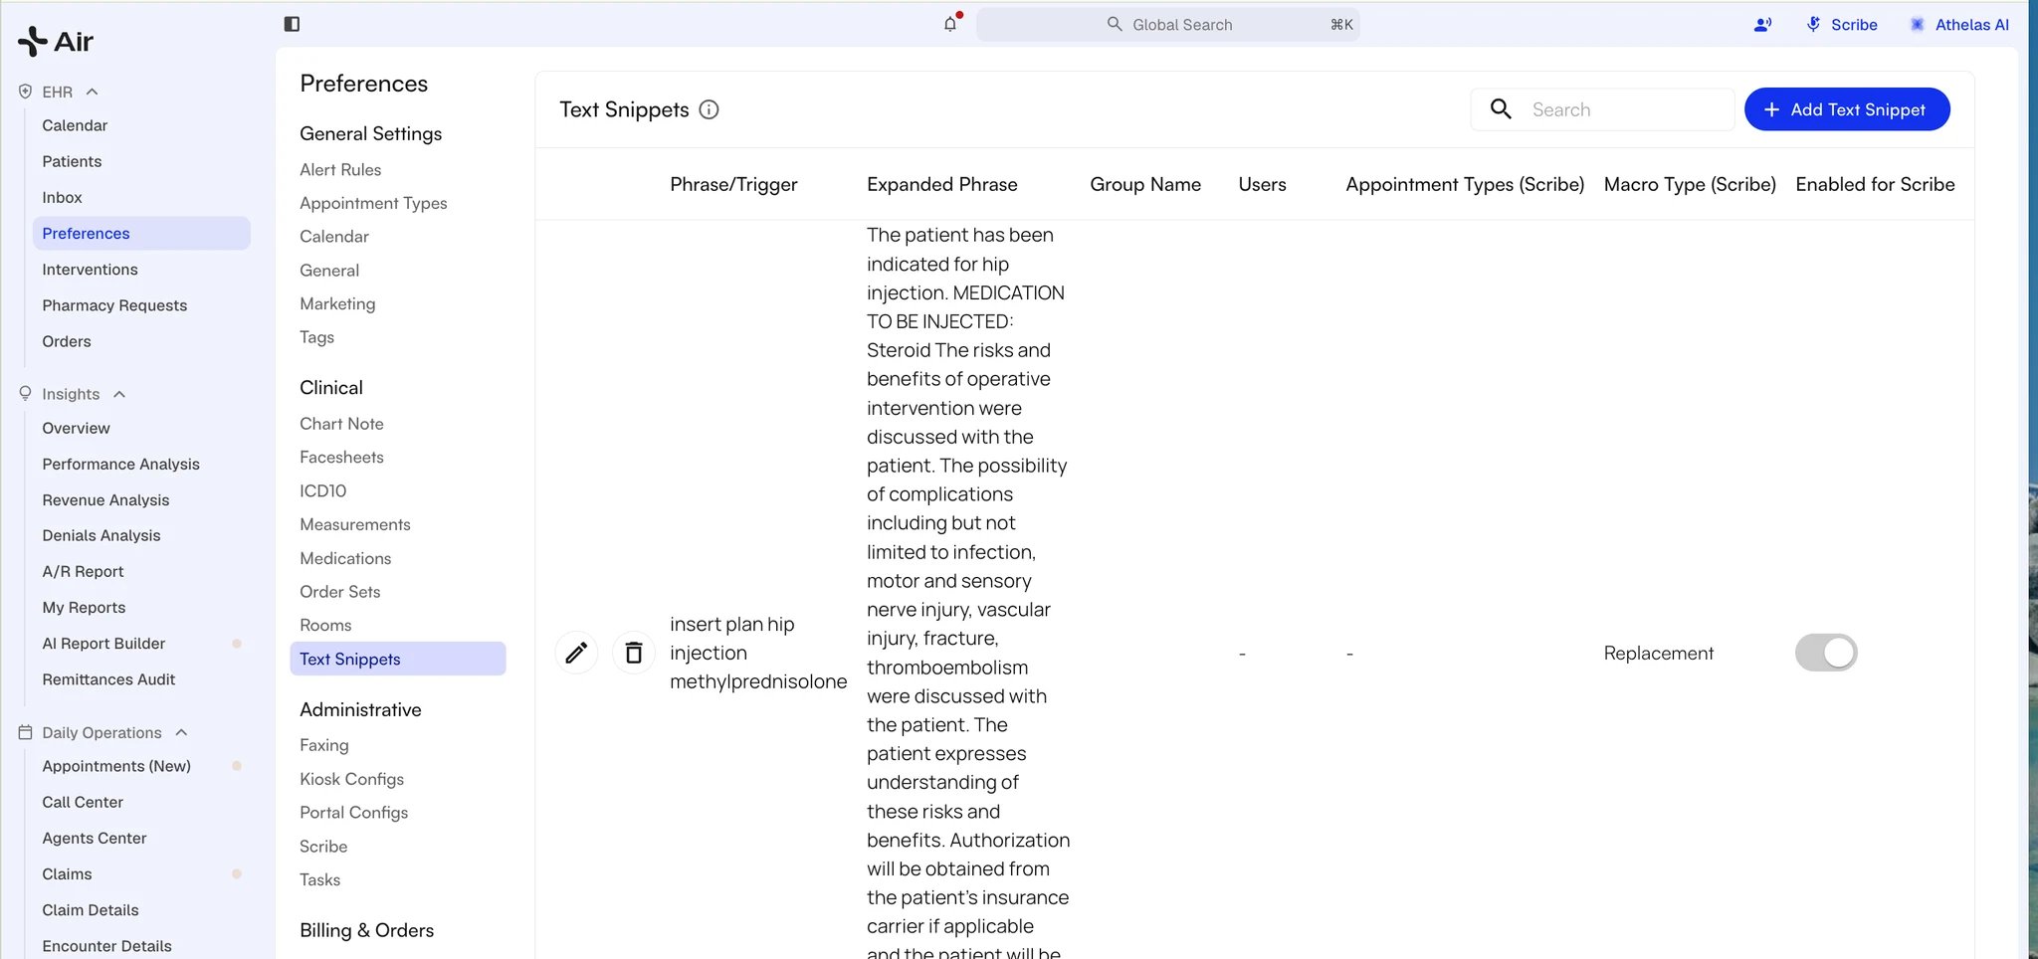The height and width of the screenshot is (959, 2038).
Task: Open Kiosk Configs under Administrative
Action: point(351,779)
